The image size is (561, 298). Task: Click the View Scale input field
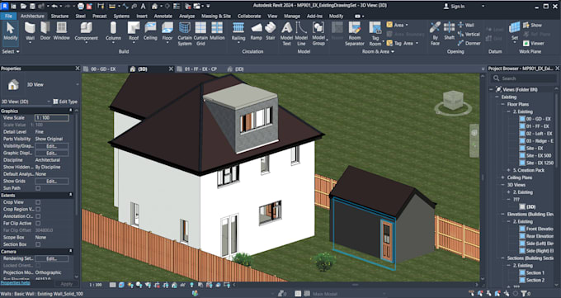(x=52, y=118)
